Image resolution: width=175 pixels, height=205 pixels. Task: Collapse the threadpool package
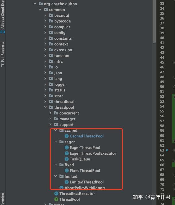tap(45, 107)
